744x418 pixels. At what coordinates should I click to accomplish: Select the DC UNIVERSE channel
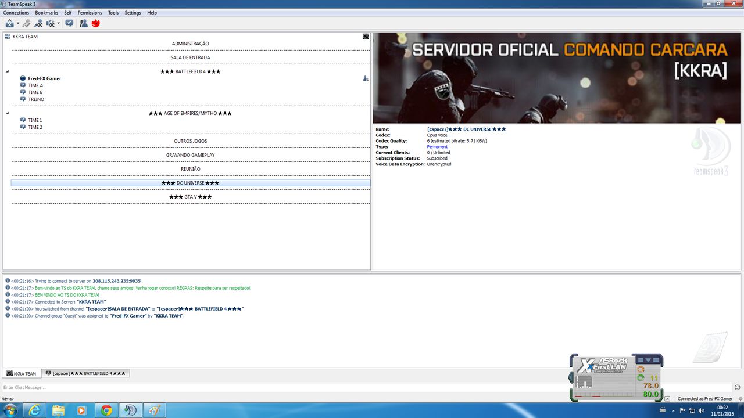pos(190,183)
